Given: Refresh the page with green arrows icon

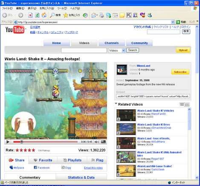Looking at the screenshot, I should [37, 15].
